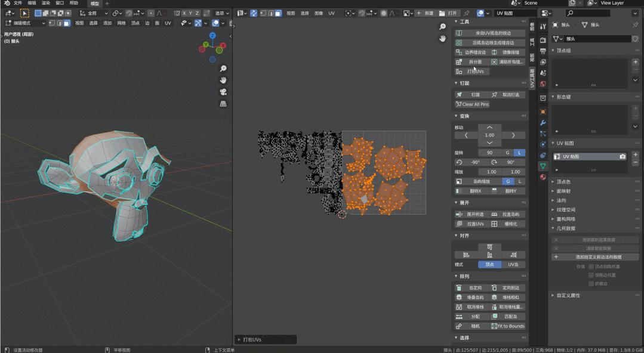
Task: Enable UV sync selection icon in UV editor header
Action: (252, 13)
